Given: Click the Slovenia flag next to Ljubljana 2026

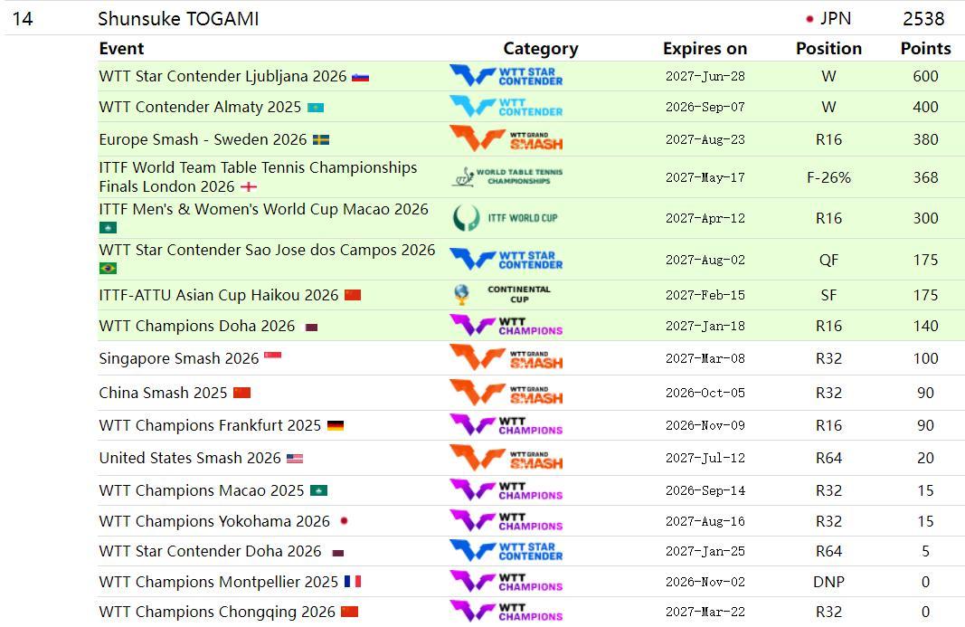Looking at the screenshot, I should [x=360, y=77].
